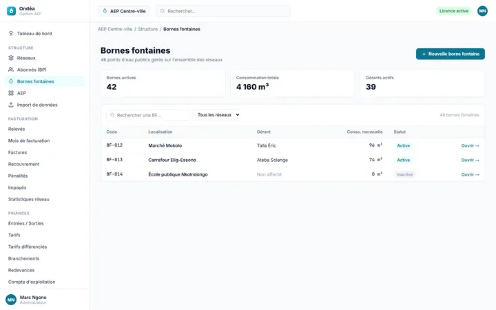Viewport: 496px width, 310px height.
Task: Open Import de données in sidebar
Action: click(x=45, y=105)
